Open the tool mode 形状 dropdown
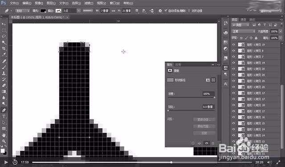The image size is (285, 167). (x=23, y=11)
